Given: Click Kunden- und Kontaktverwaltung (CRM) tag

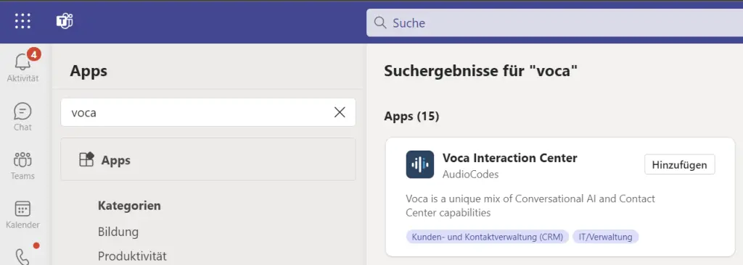Looking at the screenshot, I should point(487,237).
